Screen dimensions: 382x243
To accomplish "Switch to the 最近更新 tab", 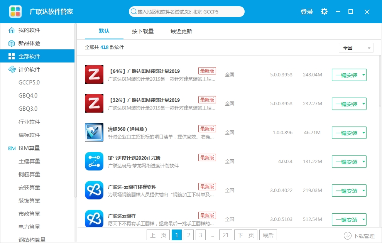I will point(181,31).
